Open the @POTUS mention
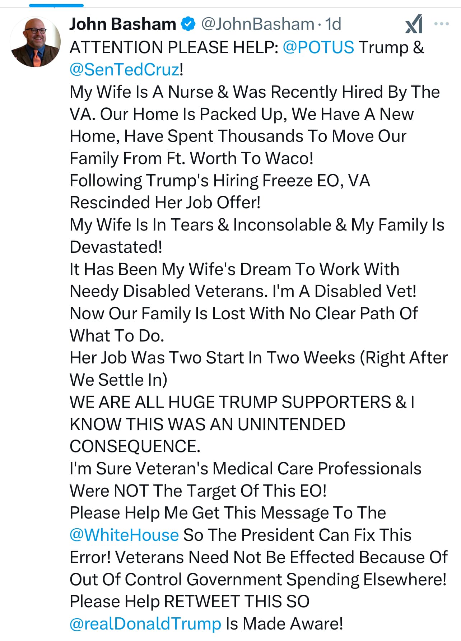The height and width of the screenshot is (641, 461). click(318, 47)
